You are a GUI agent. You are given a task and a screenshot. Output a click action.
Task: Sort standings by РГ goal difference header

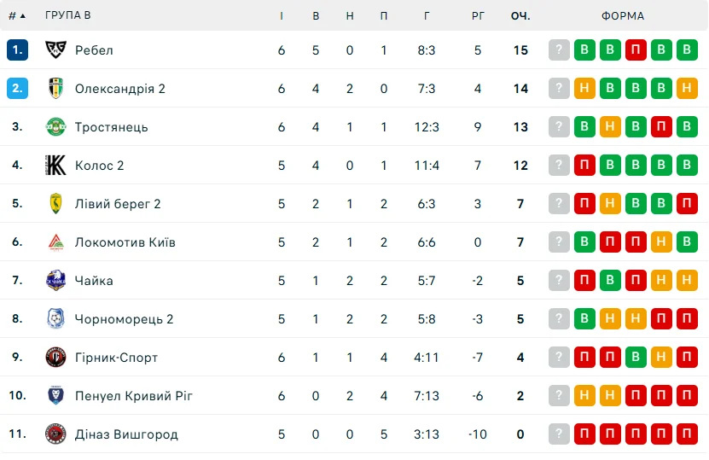coord(478,15)
